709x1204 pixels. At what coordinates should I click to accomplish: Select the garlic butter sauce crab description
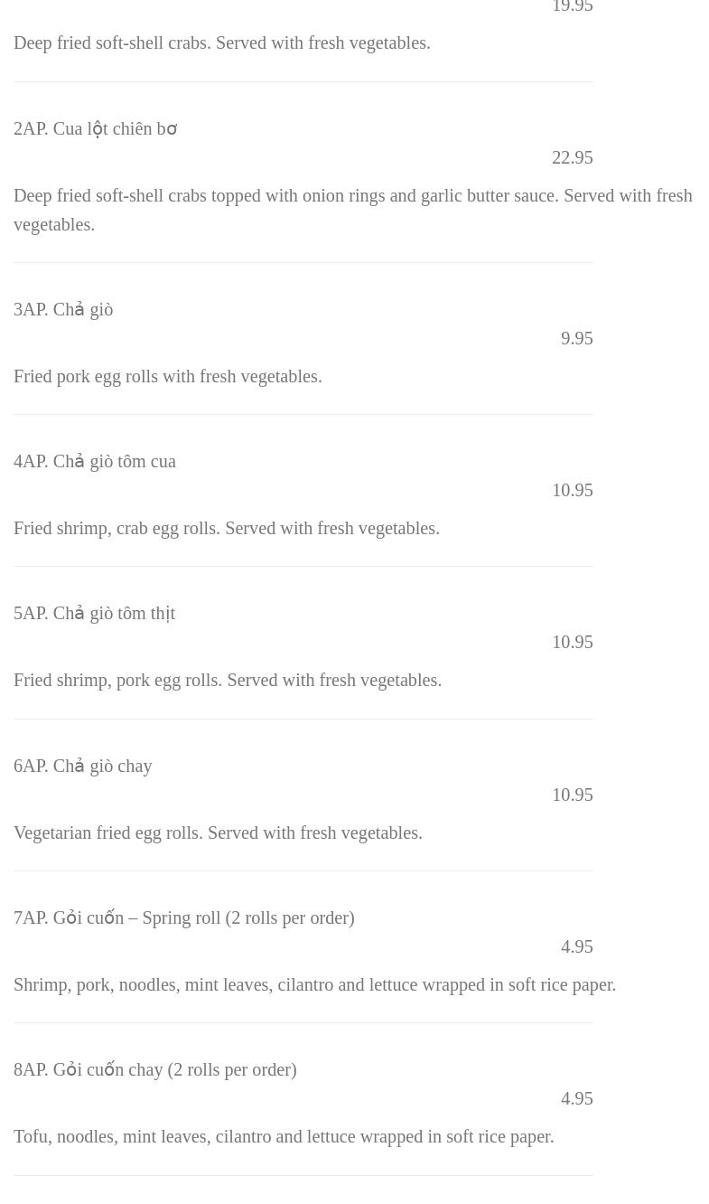352,210
